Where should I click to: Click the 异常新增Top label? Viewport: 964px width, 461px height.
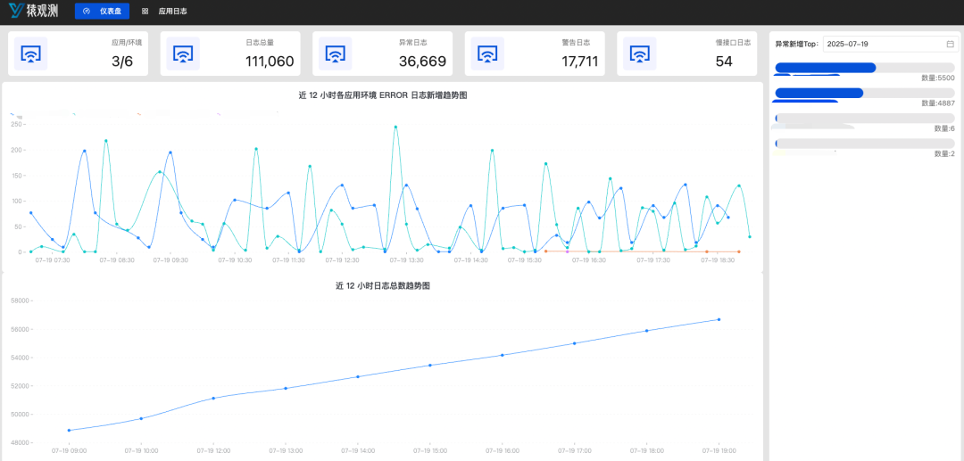(x=797, y=45)
